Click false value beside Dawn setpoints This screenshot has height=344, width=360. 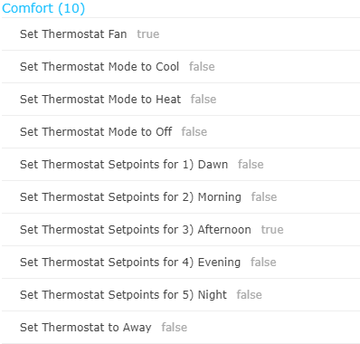click(x=251, y=165)
